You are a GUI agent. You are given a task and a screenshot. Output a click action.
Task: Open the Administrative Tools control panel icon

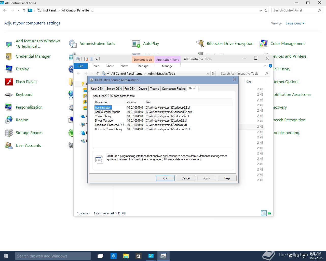pyautogui.click(x=73, y=44)
